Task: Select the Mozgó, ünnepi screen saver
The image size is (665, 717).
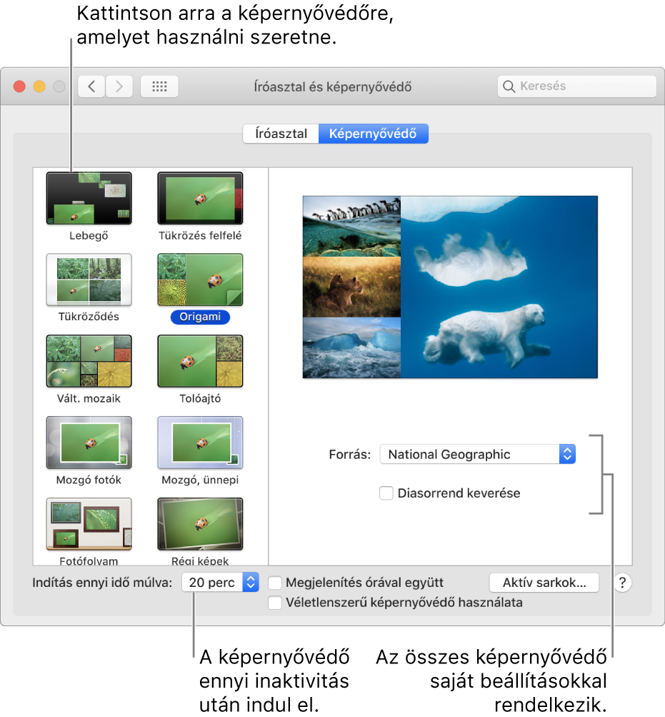Action: (200, 442)
